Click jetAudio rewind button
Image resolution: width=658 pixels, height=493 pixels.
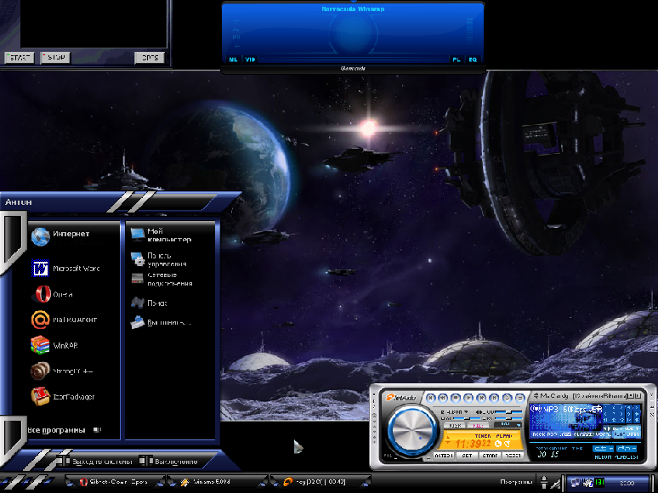coord(443,398)
